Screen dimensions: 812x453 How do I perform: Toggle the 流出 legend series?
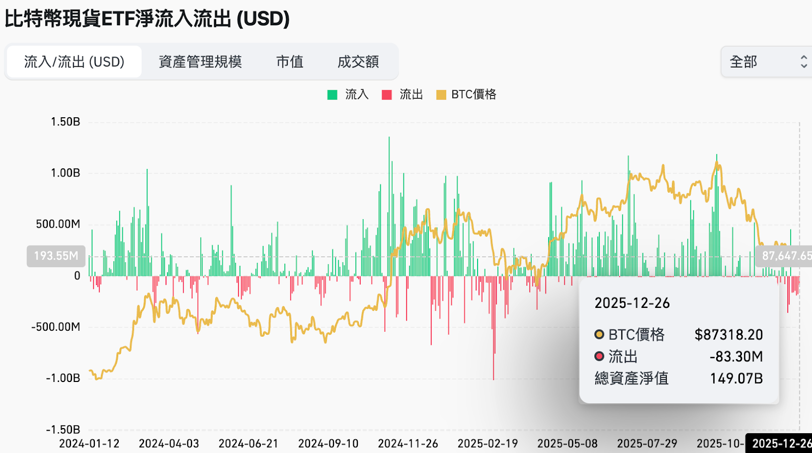coord(402,94)
